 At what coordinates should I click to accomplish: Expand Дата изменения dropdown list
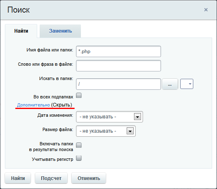coord(110,117)
